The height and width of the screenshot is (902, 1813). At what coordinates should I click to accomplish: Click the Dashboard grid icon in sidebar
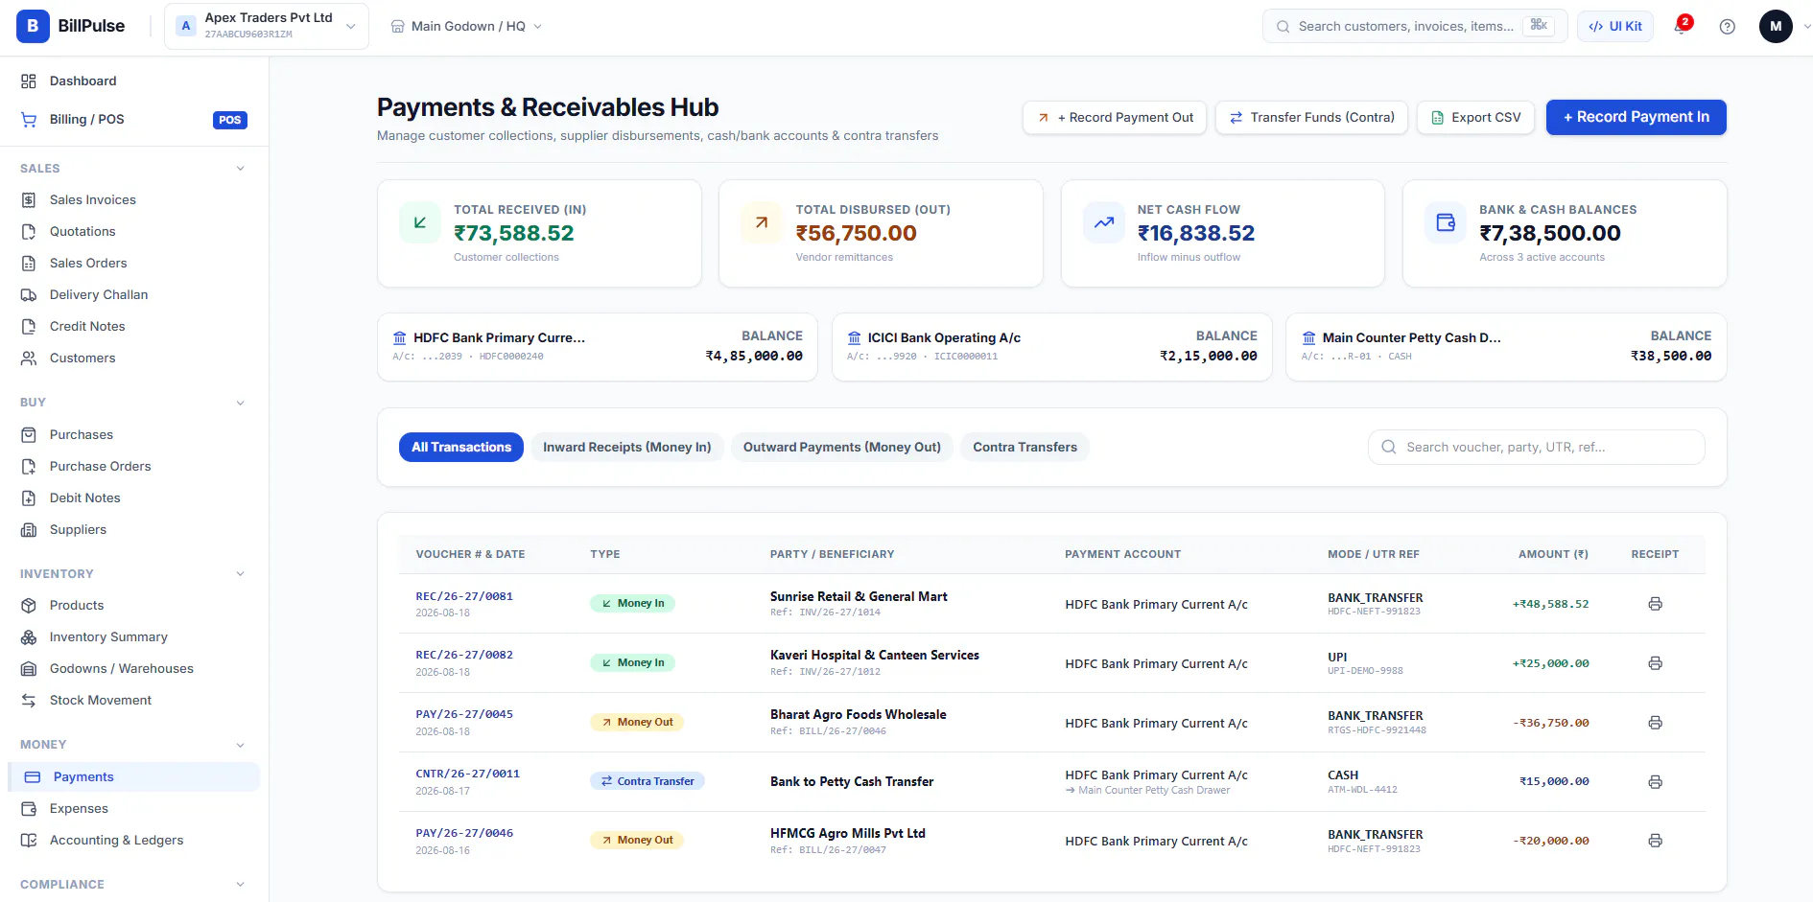29,81
